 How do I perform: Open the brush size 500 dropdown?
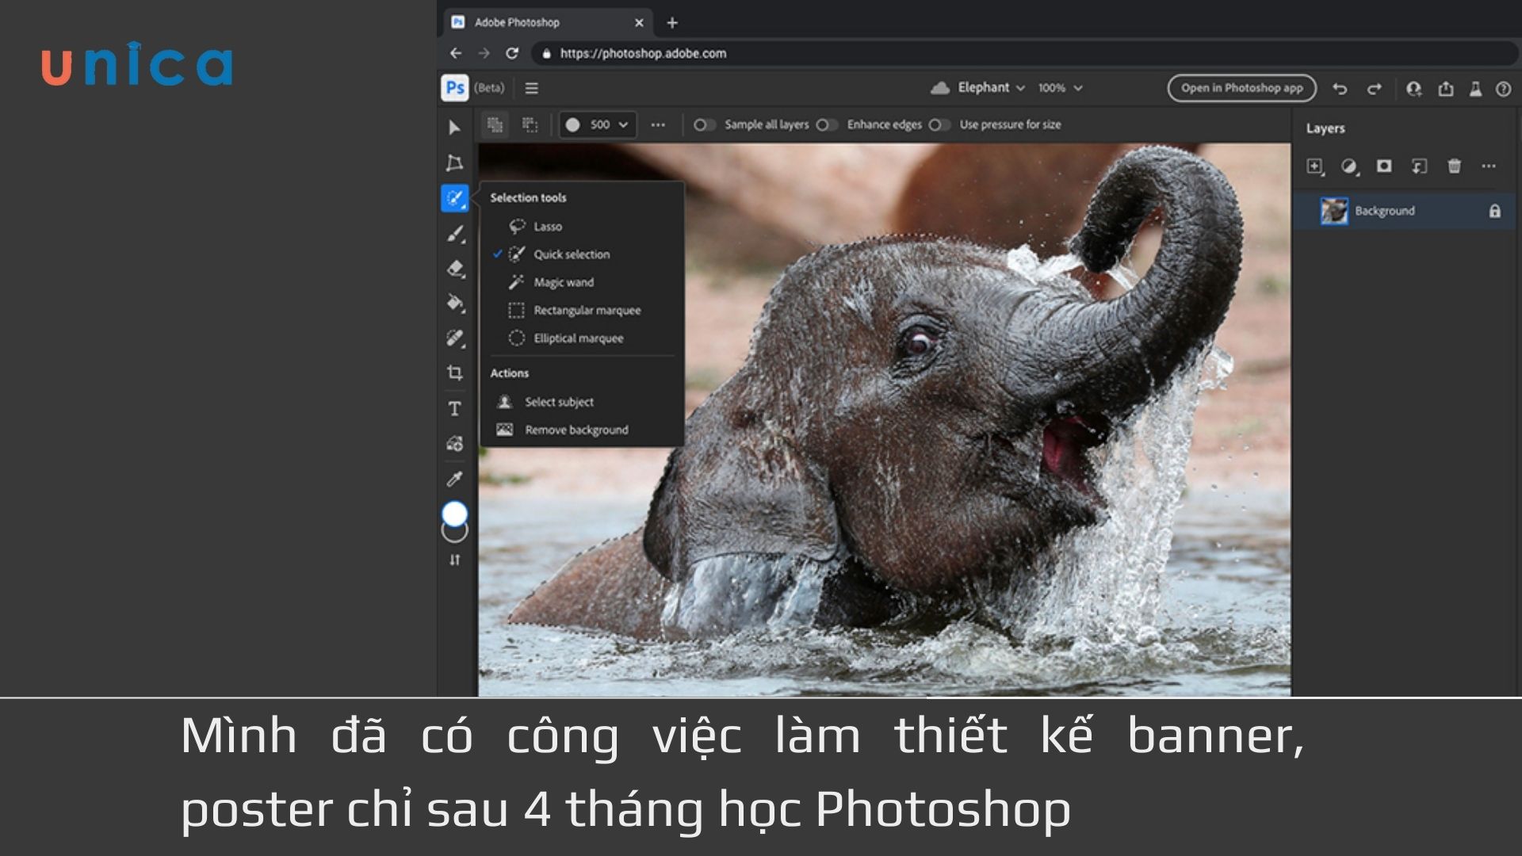coord(598,124)
